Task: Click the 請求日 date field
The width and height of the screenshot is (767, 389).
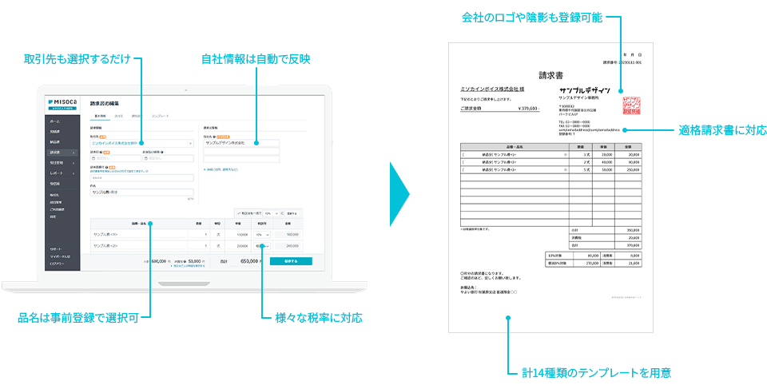Action: point(115,158)
